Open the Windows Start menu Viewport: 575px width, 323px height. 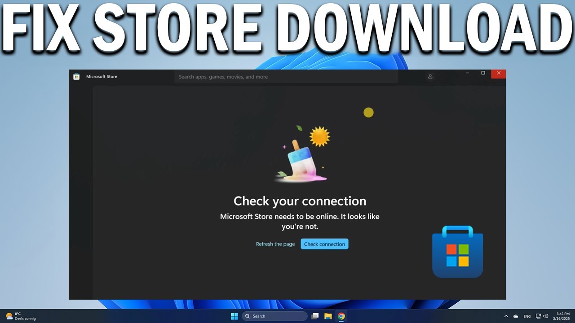tap(234, 316)
